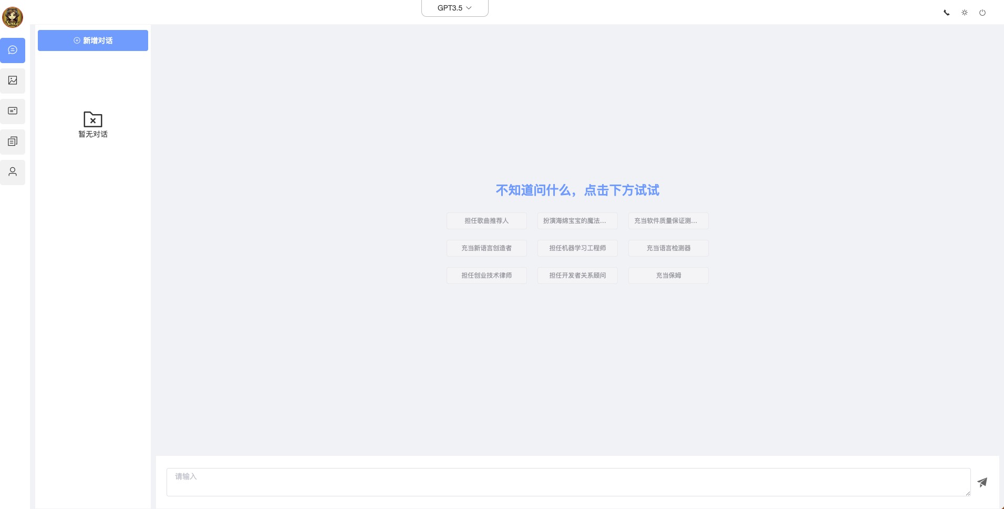
Task: Click the empty conversation folder icon
Action: pyautogui.click(x=92, y=119)
